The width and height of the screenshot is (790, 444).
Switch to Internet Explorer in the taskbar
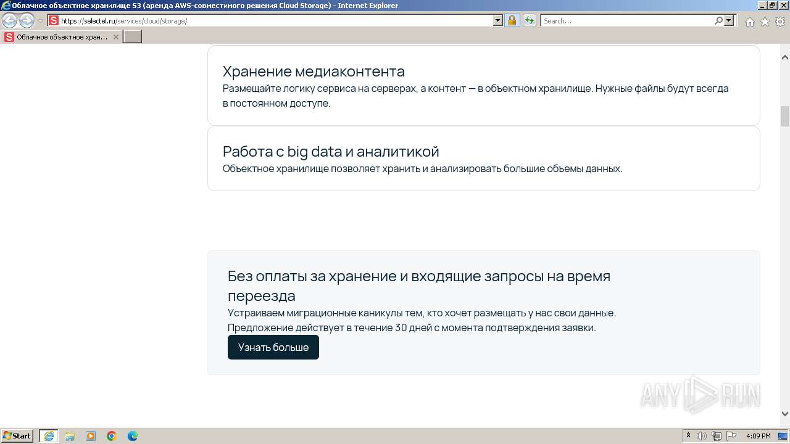click(x=49, y=435)
